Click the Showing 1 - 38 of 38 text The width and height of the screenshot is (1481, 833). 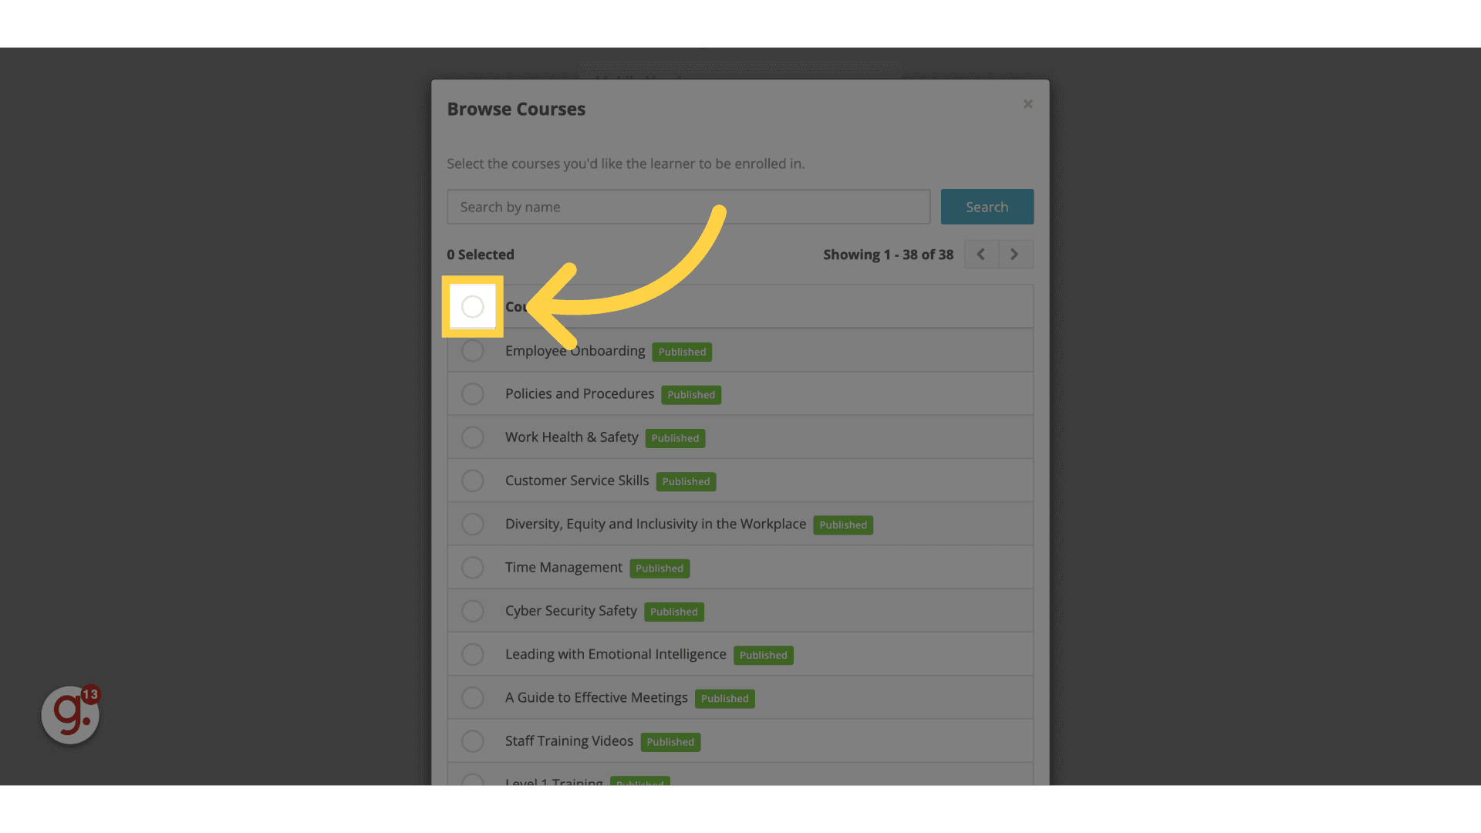point(888,255)
